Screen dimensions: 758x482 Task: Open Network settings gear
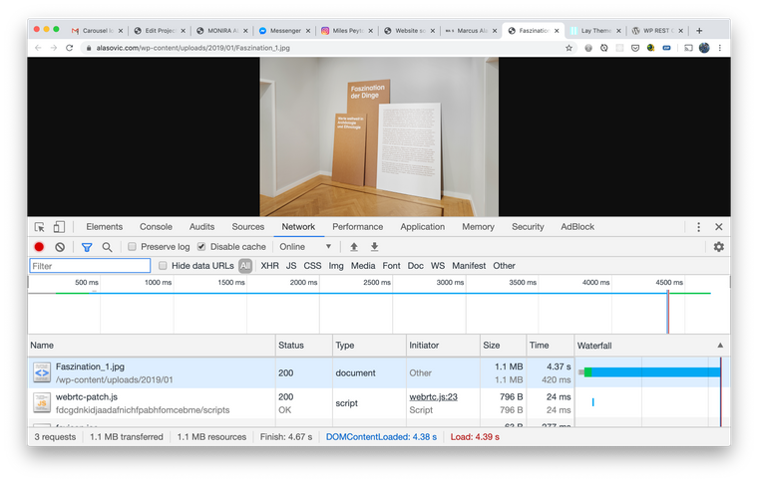pos(718,247)
